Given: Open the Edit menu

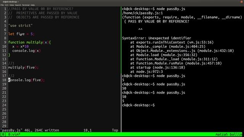Looking at the screenshot, I should pos(6,5).
